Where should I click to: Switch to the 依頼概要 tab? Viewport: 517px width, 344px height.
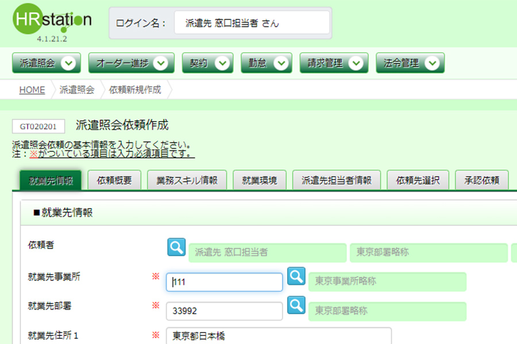point(114,181)
